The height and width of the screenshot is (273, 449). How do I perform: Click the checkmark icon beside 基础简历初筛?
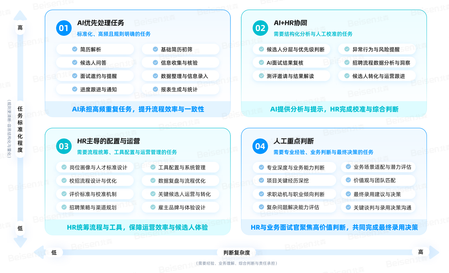point(155,49)
